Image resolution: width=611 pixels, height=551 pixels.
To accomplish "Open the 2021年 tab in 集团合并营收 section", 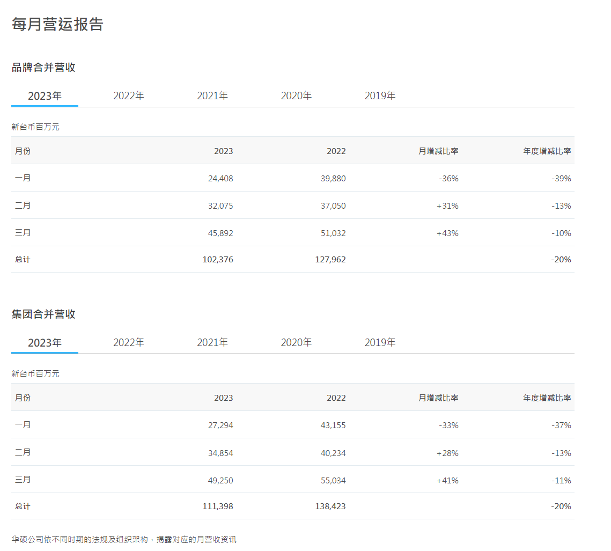I will point(212,343).
